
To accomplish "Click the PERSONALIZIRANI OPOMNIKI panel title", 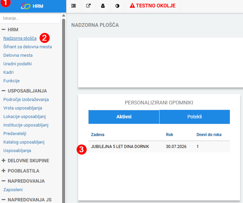I will [x=159, y=103].
